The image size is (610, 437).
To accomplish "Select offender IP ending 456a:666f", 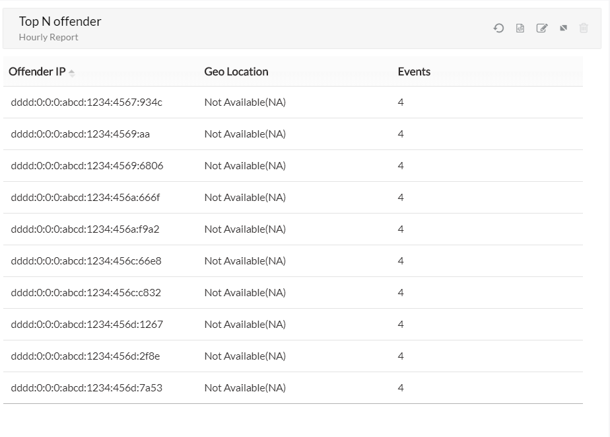I will [x=85, y=198].
